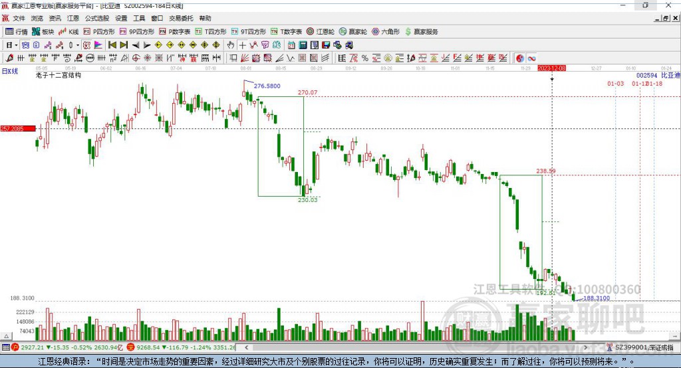The image size is (681, 368).
Task: Click the horizontal scrollbar right arrow
Action: pyautogui.click(x=585, y=347)
